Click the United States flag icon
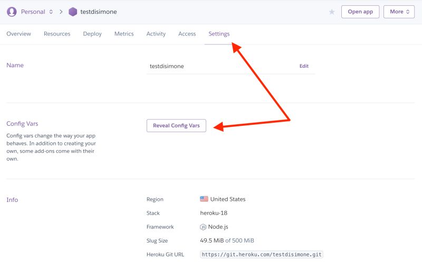The height and width of the screenshot is (268, 422). 204,199
